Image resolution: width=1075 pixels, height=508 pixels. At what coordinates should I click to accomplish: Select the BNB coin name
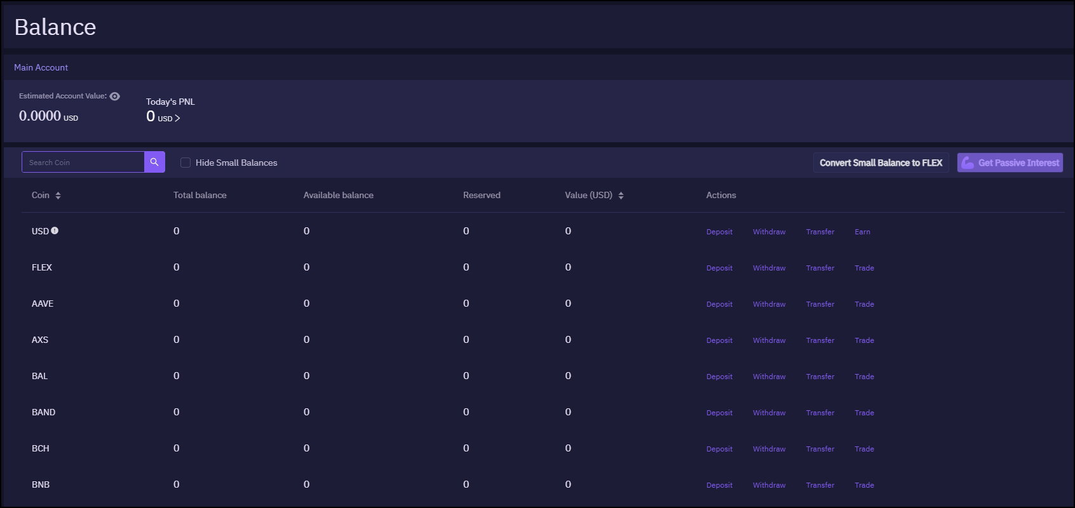click(41, 485)
